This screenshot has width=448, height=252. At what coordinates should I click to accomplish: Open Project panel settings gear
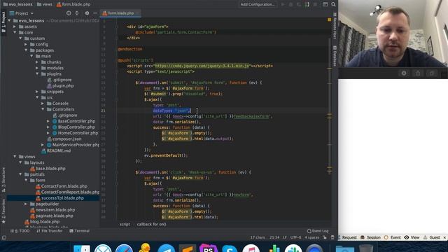pyautogui.click(x=87, y=13)
